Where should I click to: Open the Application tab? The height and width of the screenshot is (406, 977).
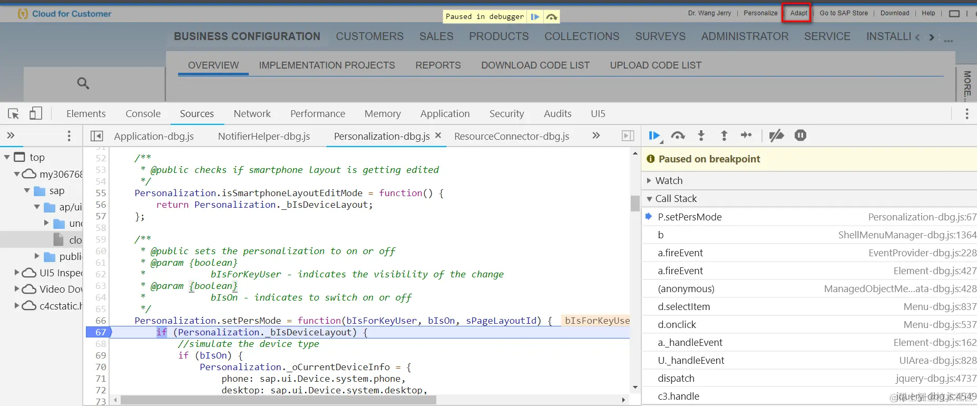pyautogui.click(x=445, y=114)
